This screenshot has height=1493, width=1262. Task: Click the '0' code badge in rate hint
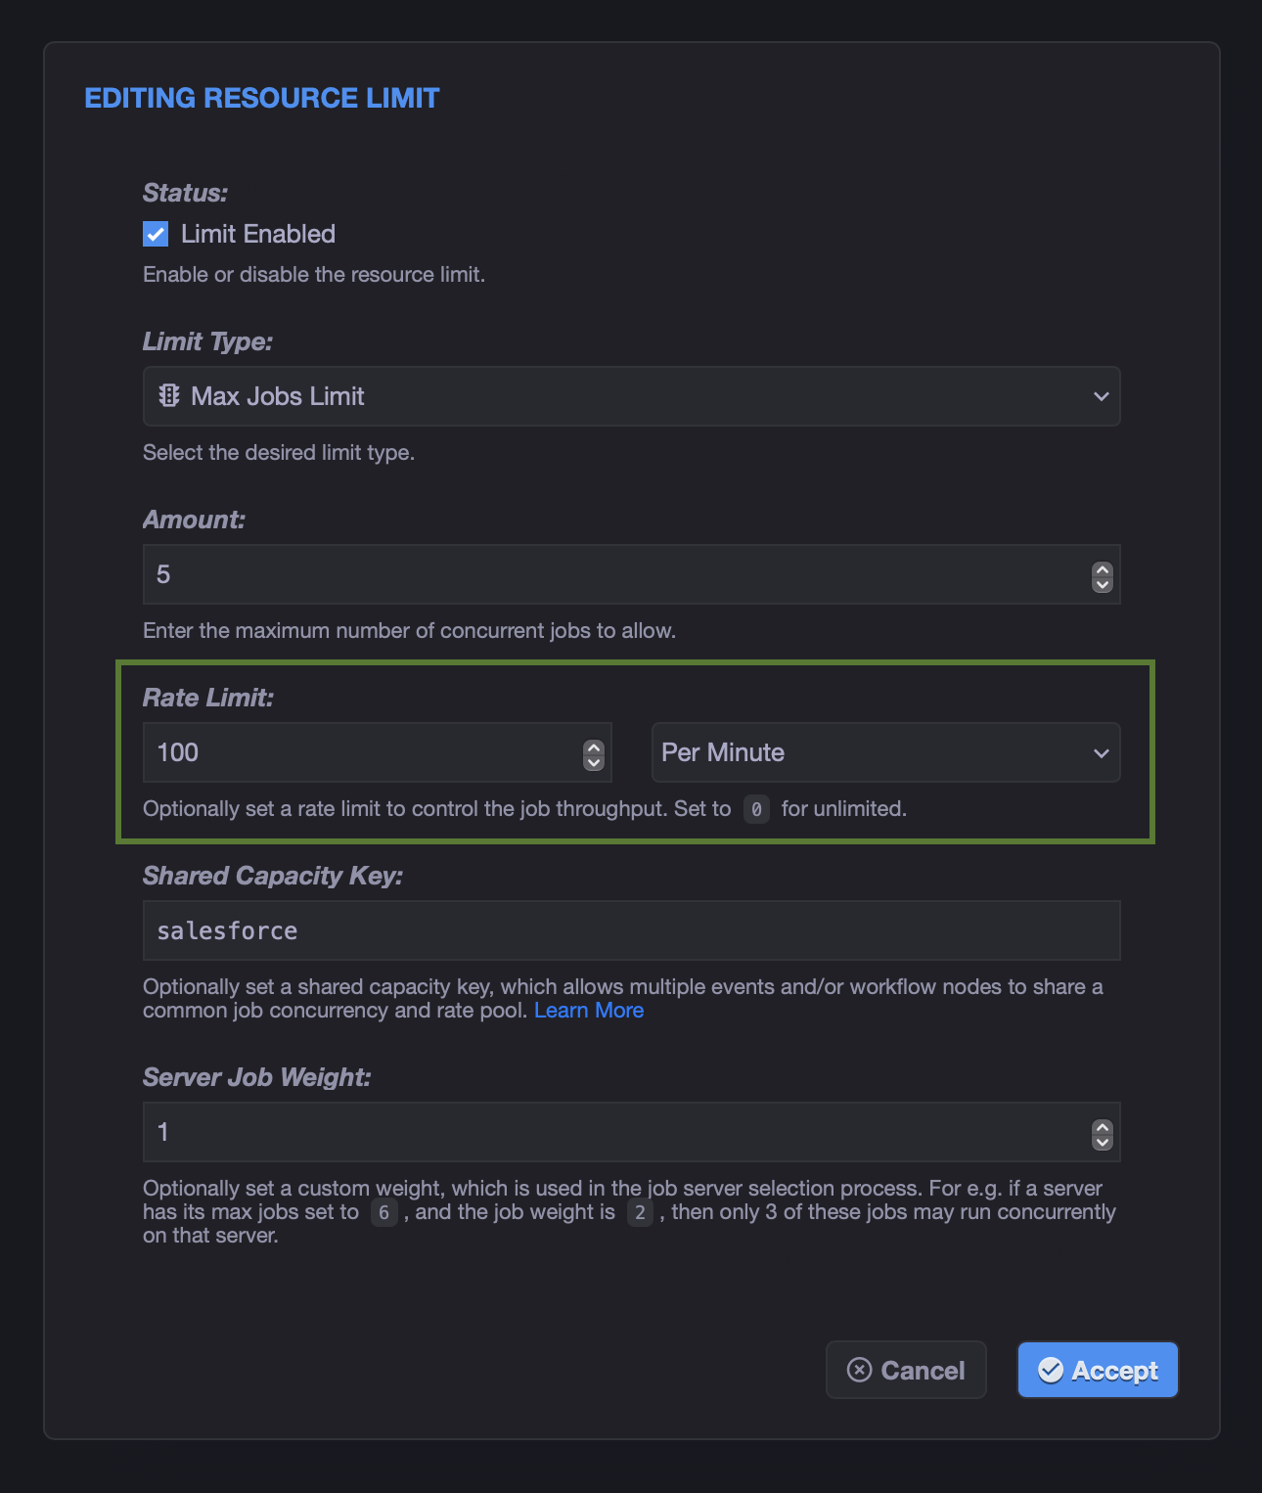[756, 809]
